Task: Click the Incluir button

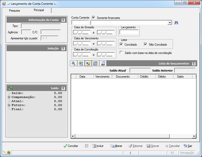Action: coord(98,146)
